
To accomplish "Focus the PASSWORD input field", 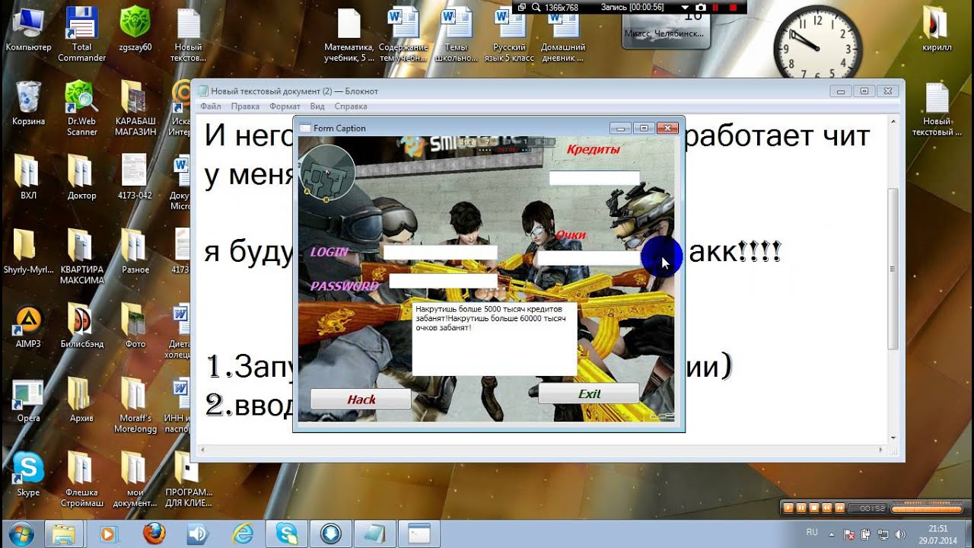I will (x=443, y=281).
